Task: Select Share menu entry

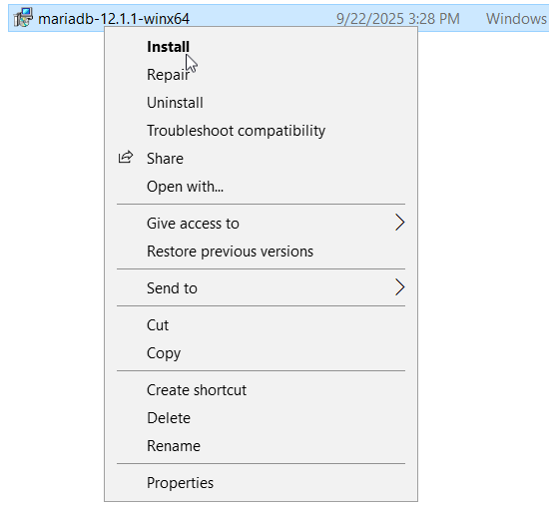Action: (165, 159)
